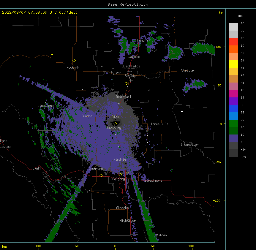
Task: Click the yellow diamond marker above RockyMH
Action: click(x=74, y=61)
